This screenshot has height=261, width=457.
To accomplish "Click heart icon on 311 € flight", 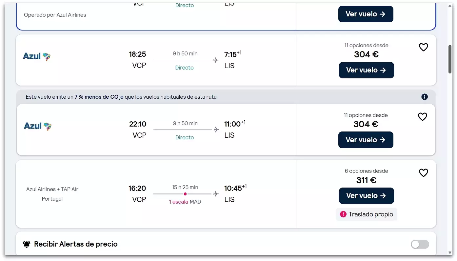I will pyautogui.click(x=424, y=173).
